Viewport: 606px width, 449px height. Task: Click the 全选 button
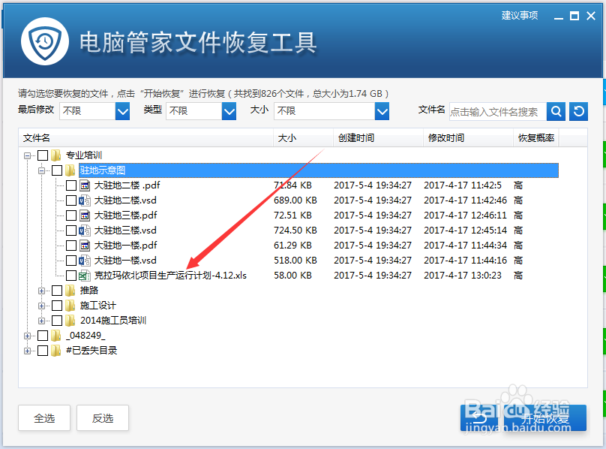point(44,418)
